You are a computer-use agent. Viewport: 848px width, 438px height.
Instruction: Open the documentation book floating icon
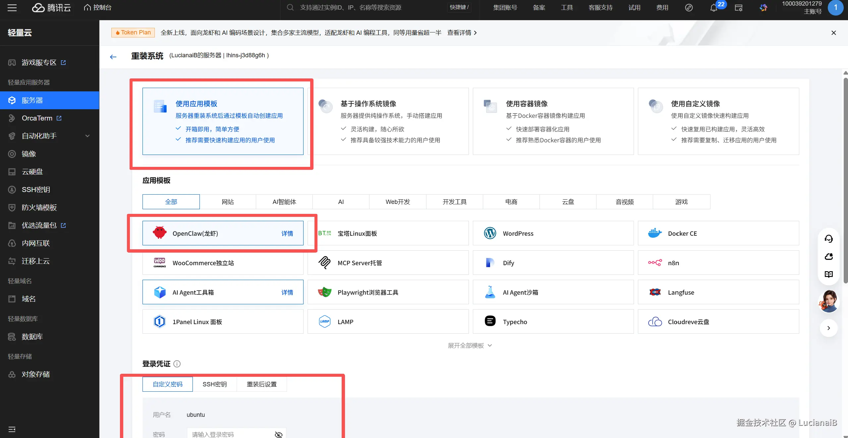(828, 274)
